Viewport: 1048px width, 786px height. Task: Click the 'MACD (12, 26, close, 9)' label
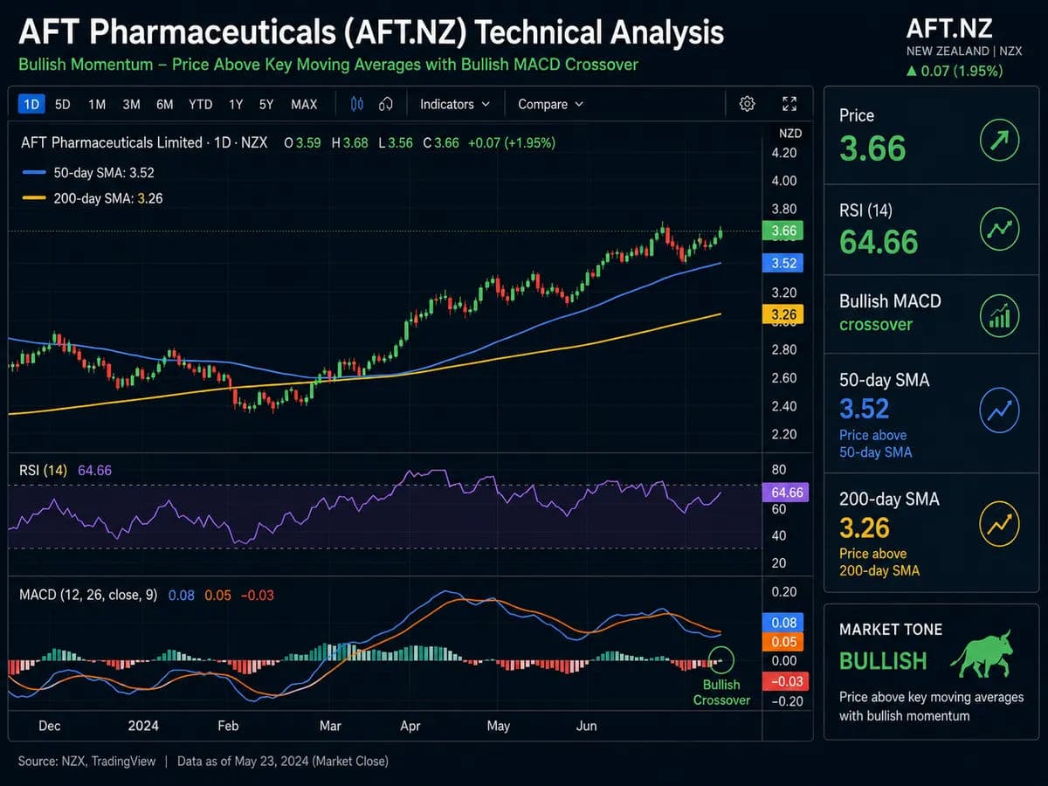pos(88,595)
